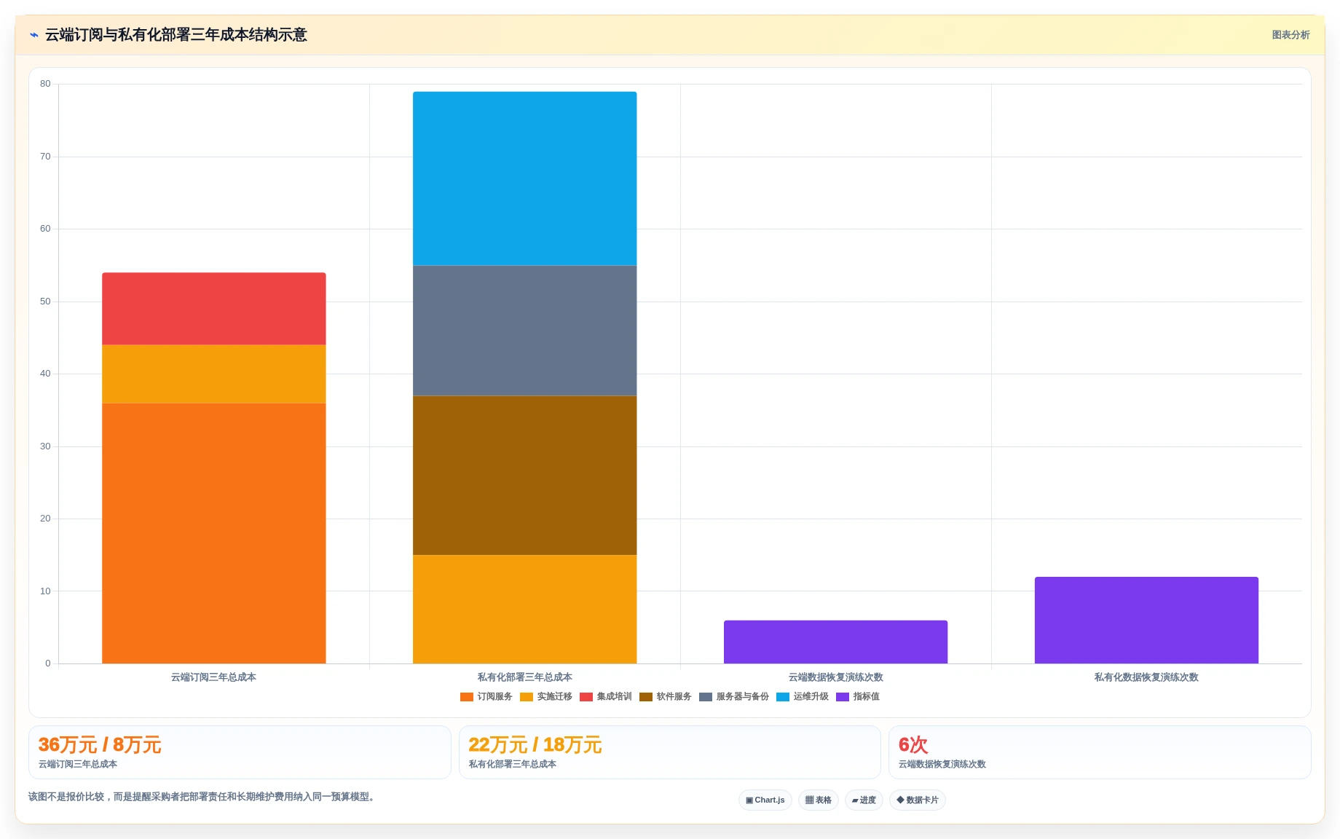The image size is (1340, 839).
Task: Toggle the 实施迁移 legend item
Action: 546,697
